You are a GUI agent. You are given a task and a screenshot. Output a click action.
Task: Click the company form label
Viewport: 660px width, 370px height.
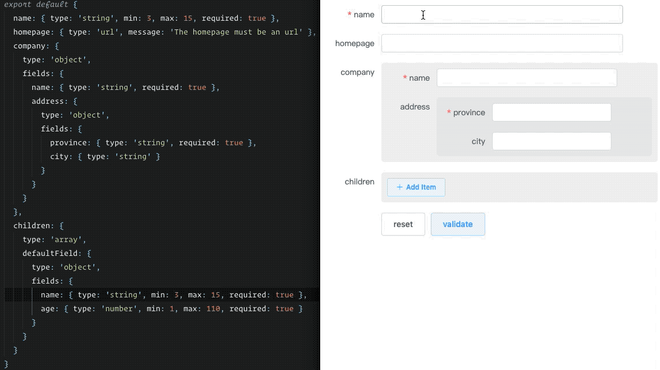[357, 72]
